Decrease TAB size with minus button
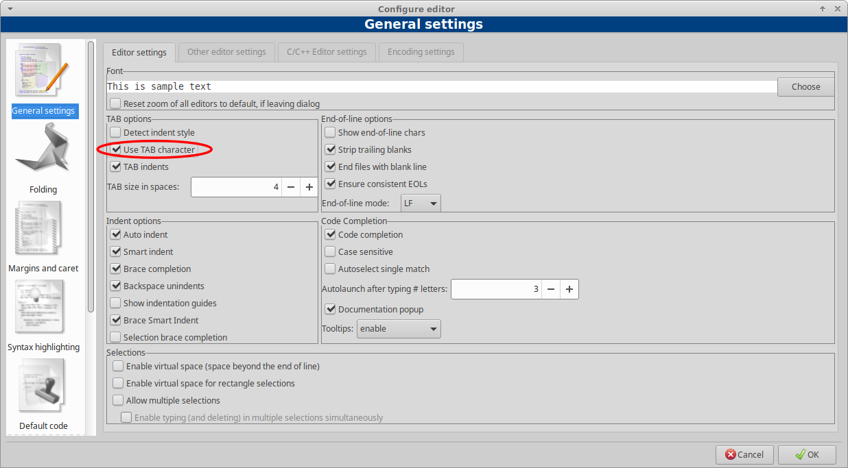Viewport: 848px width, 468px height. [x=290, y=187]
